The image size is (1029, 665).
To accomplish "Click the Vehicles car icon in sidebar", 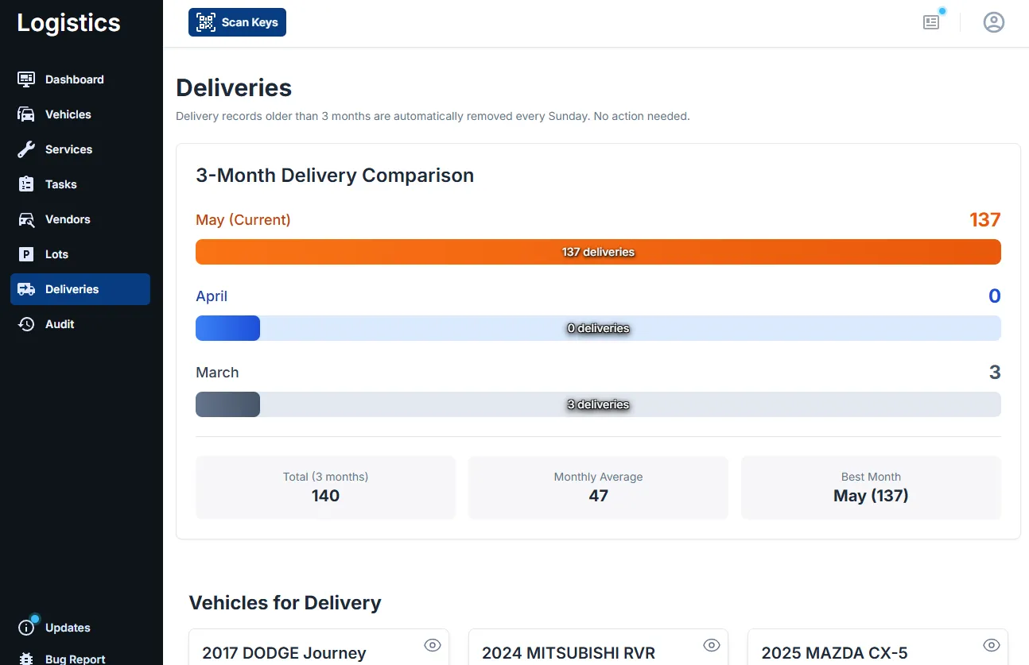I will [x=26, y=114].
